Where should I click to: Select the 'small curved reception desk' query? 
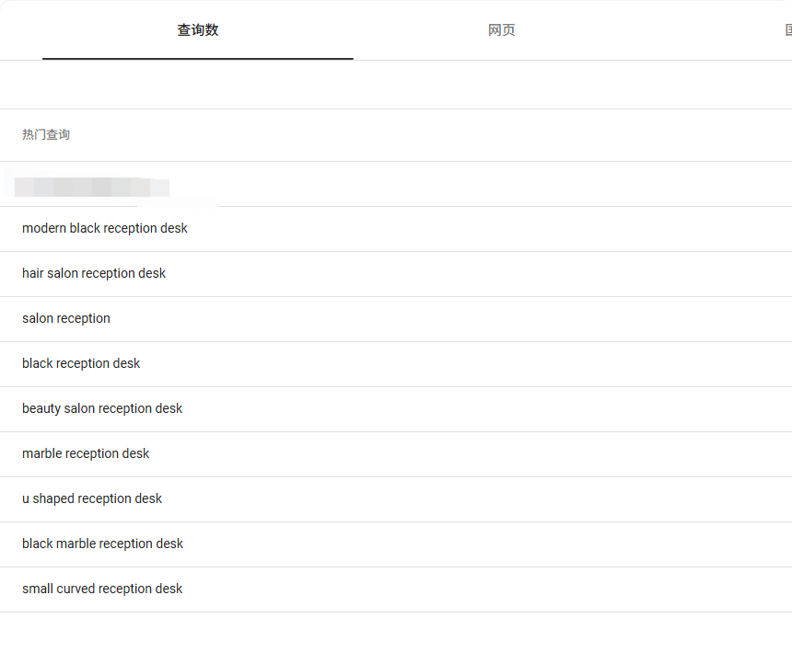click(102, 589)
